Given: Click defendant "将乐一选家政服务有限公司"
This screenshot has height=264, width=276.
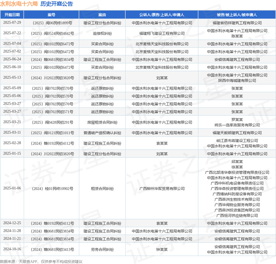Looking at the screenshot, I should pos(237,125).
